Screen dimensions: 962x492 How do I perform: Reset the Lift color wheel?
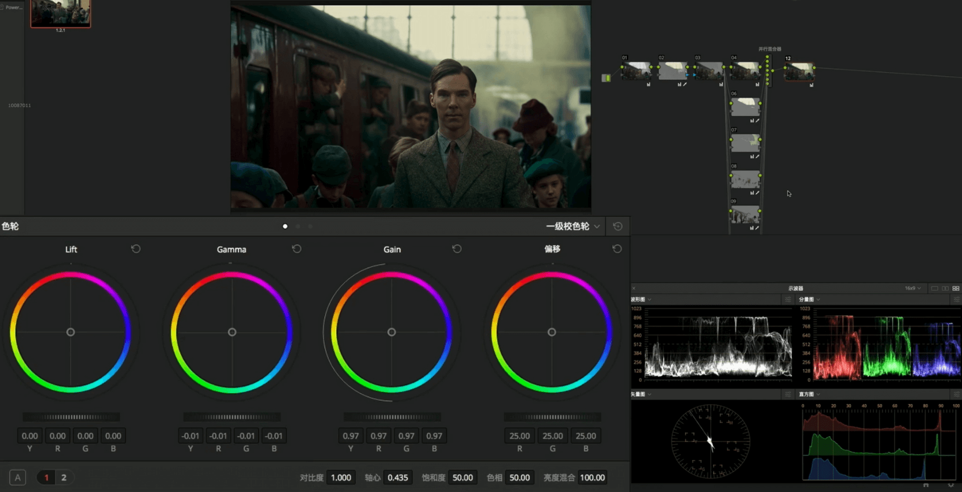(x=135, y=249)
